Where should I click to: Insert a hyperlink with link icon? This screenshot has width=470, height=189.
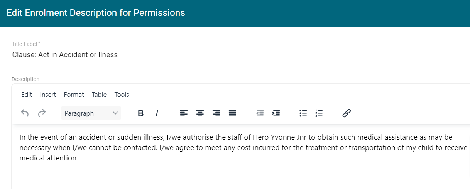(347, 113)
